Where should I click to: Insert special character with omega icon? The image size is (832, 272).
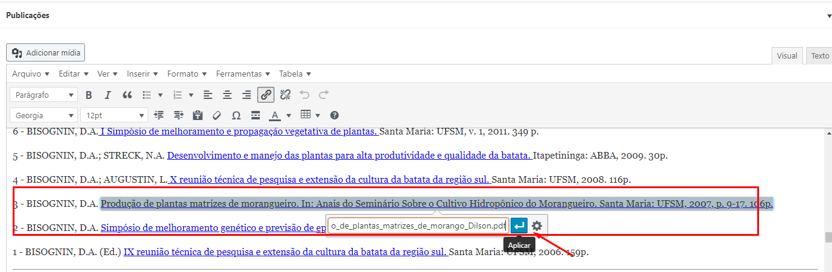pos(236,115)
